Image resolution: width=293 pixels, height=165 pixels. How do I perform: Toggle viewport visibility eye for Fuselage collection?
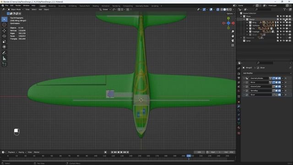point(284,32)
